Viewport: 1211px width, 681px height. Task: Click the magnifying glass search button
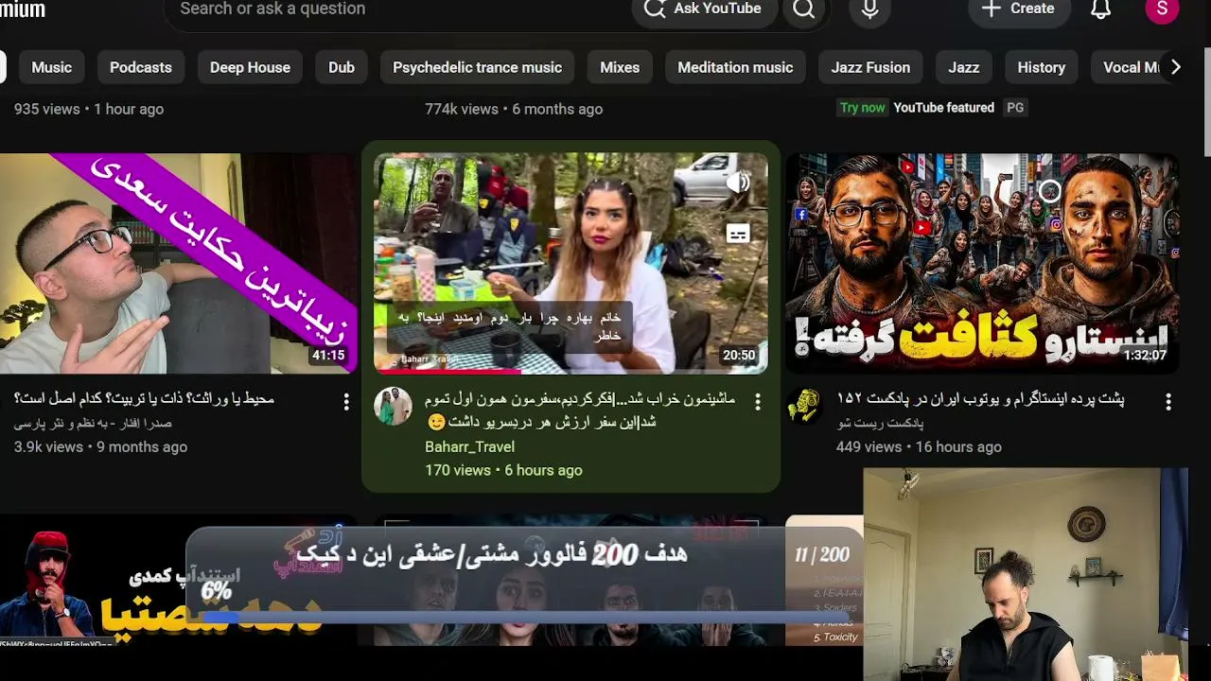point(803,9)
